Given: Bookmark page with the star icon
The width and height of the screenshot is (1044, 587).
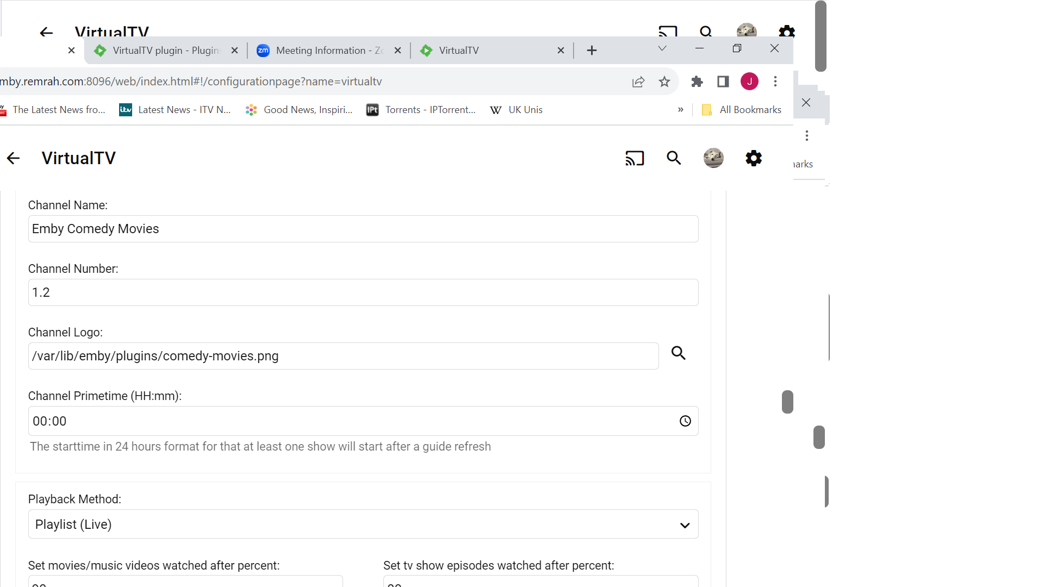Looking at the screenshot, I should [664, 82].
